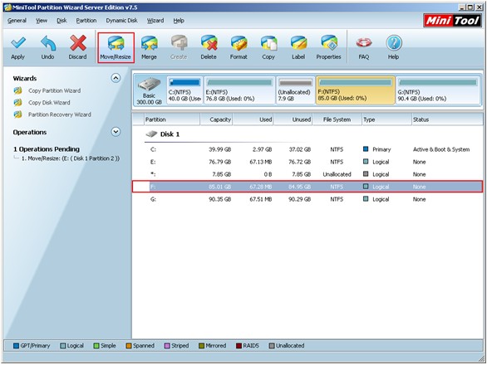Sort by the Capacity column header
This screenshot has width=487, height=365.
click(216, 119)
